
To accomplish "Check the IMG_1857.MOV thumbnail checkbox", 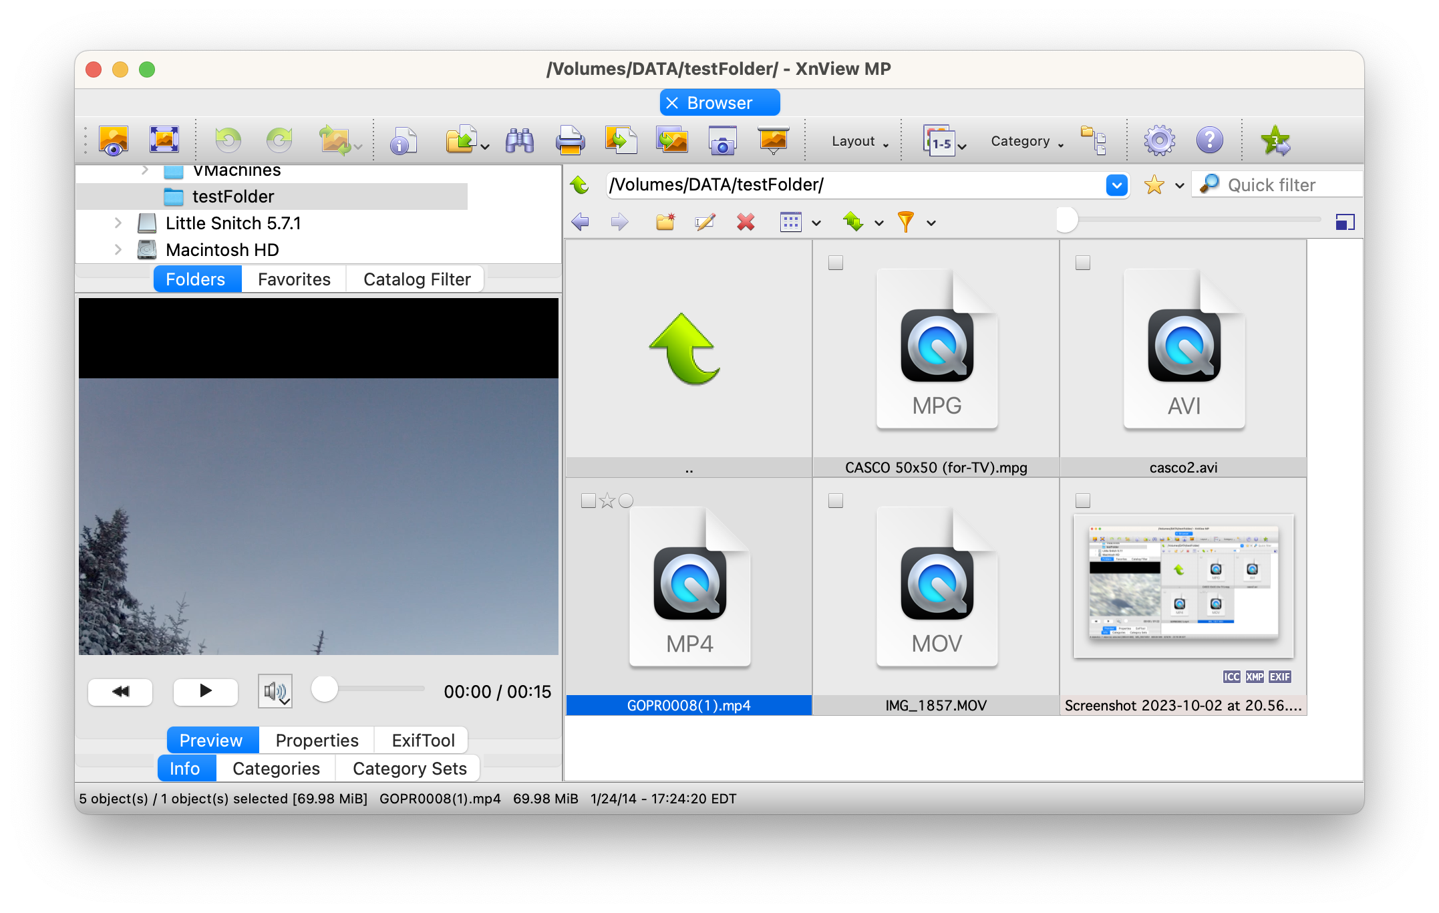I will pyautogui.click(x=836, y=501).
